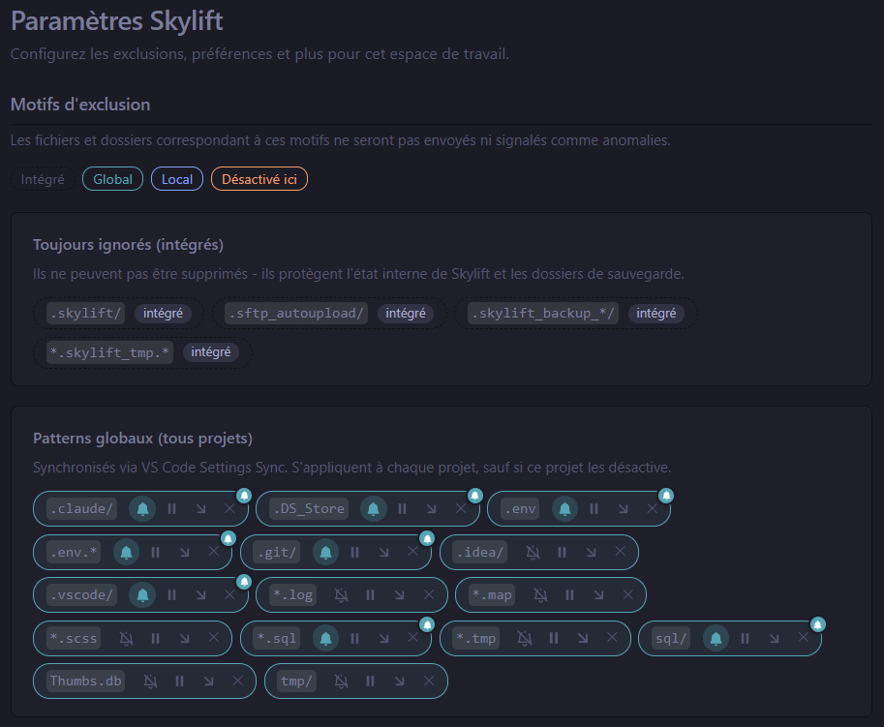
Task: Toggle notification bell for sql/ pattern
Action: (x=716, y=639)
